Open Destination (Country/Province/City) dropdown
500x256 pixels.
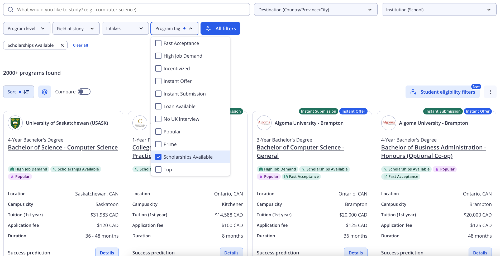(x=316, y=10)
